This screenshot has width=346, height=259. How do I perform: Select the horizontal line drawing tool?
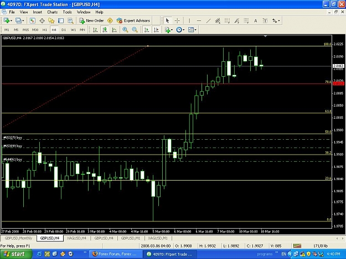[x=199, y=20]
